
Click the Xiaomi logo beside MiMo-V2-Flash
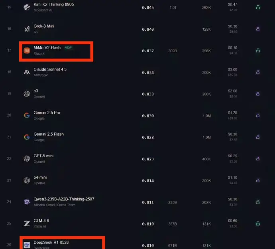coord(27,51)
